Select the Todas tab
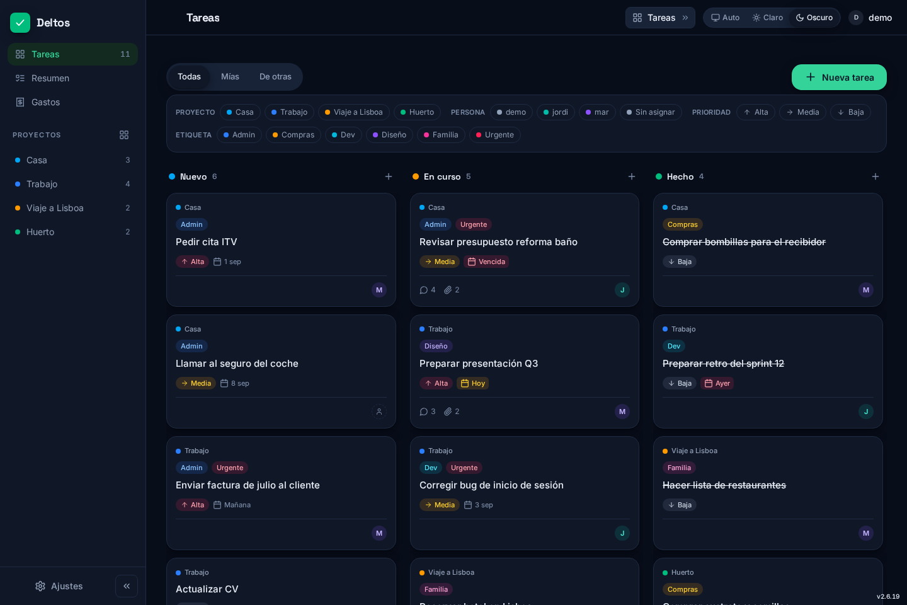Screen dimensions: 907x605 pos(189,77)
